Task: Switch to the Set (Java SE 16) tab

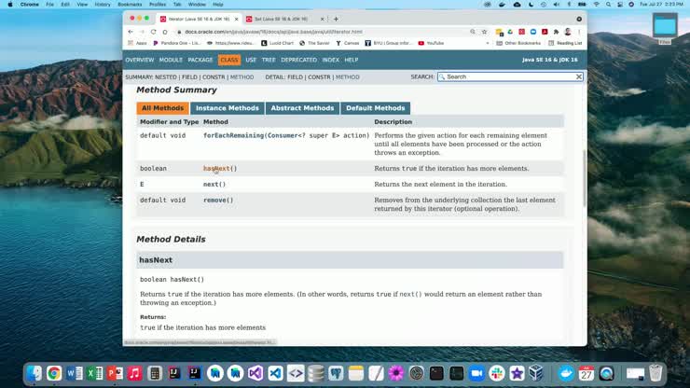Action: (x=282, y=19)
